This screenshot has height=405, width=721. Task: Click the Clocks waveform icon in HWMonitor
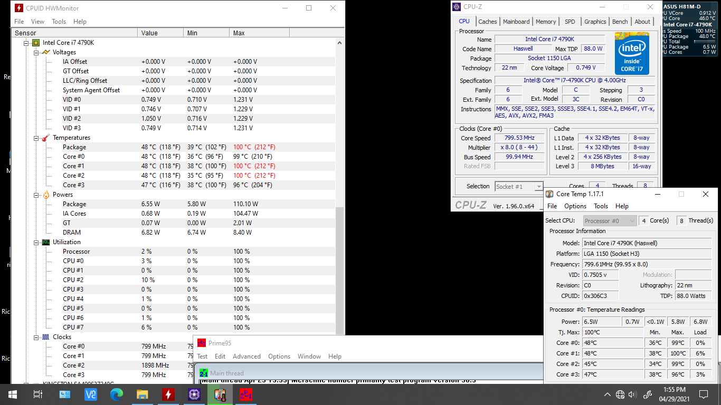click(46, 337)
